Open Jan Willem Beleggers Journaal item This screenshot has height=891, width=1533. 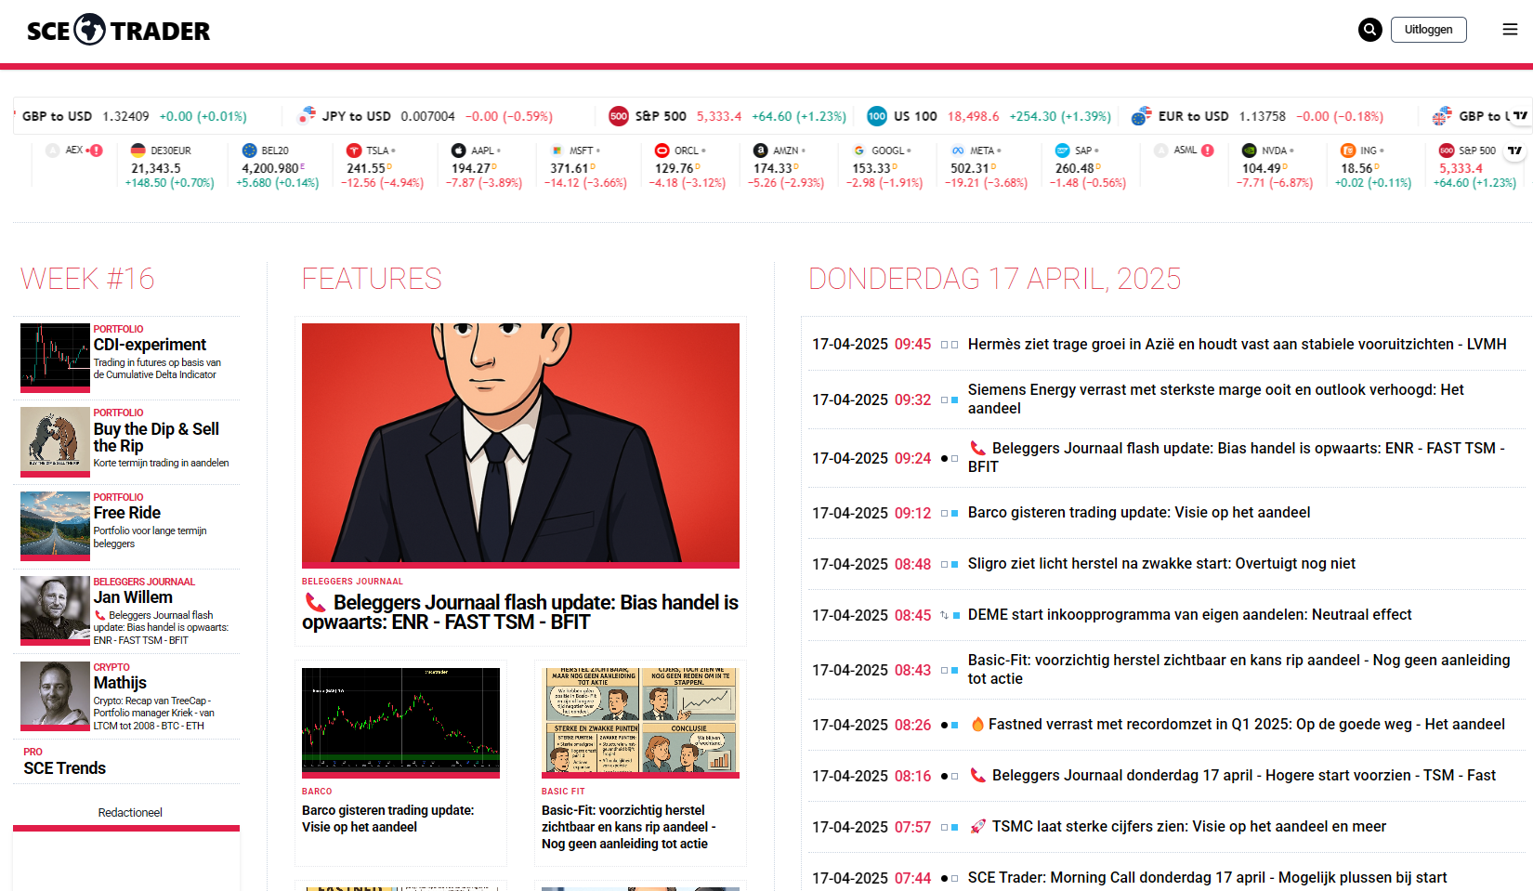pyautogui.click(x=133, y=597)
